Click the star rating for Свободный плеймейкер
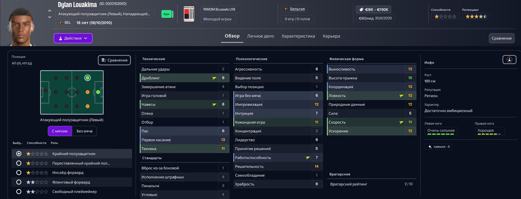The image size is (521, 199). 37,192
